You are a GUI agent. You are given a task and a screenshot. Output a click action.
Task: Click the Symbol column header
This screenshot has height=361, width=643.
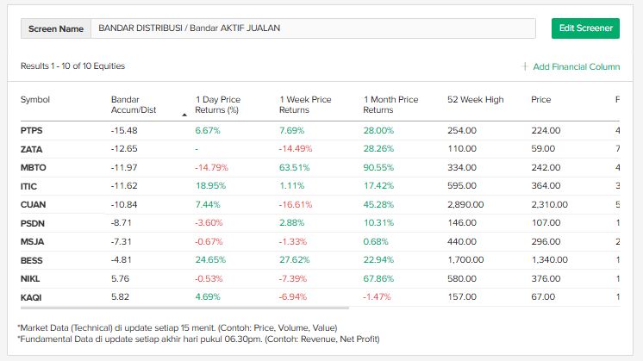point(35,100)
